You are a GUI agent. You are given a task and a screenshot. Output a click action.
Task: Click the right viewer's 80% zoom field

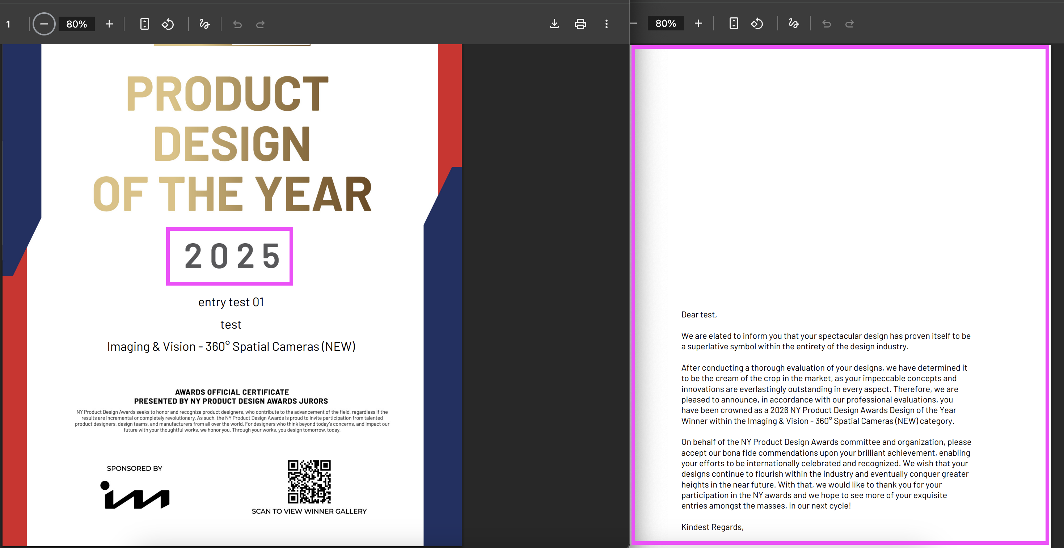[x=666, y=24]
